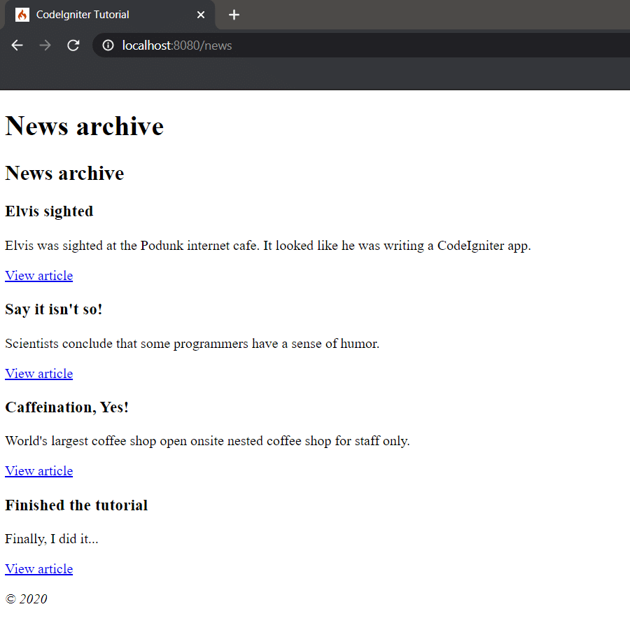
Task: Click the copyright 2020 footer text
Action: (x=27, y=598)
